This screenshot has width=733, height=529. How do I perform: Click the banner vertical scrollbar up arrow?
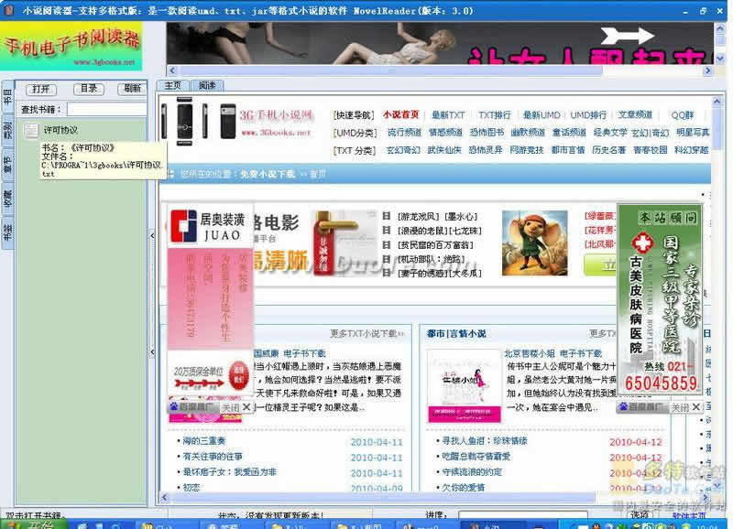click(719, 28)
